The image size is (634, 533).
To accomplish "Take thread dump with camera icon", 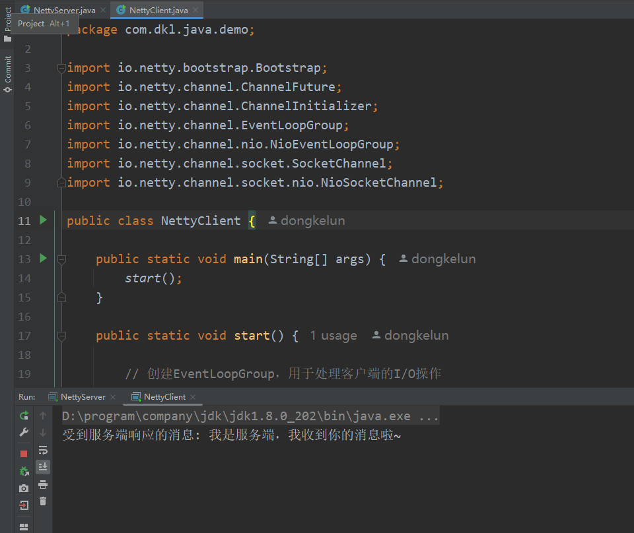I will 24,488.
